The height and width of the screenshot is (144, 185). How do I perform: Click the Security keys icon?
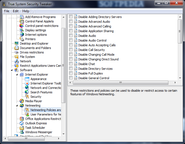tap(27, 97)
